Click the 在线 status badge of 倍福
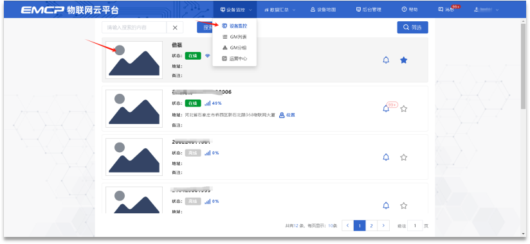The width and height of the screenshot is (530, 244). (193, 56)
